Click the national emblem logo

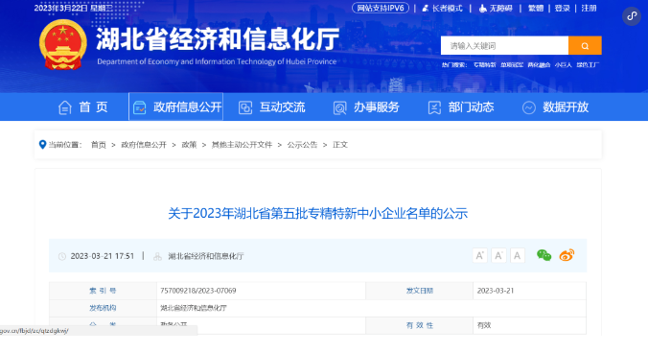coord(63,45)
